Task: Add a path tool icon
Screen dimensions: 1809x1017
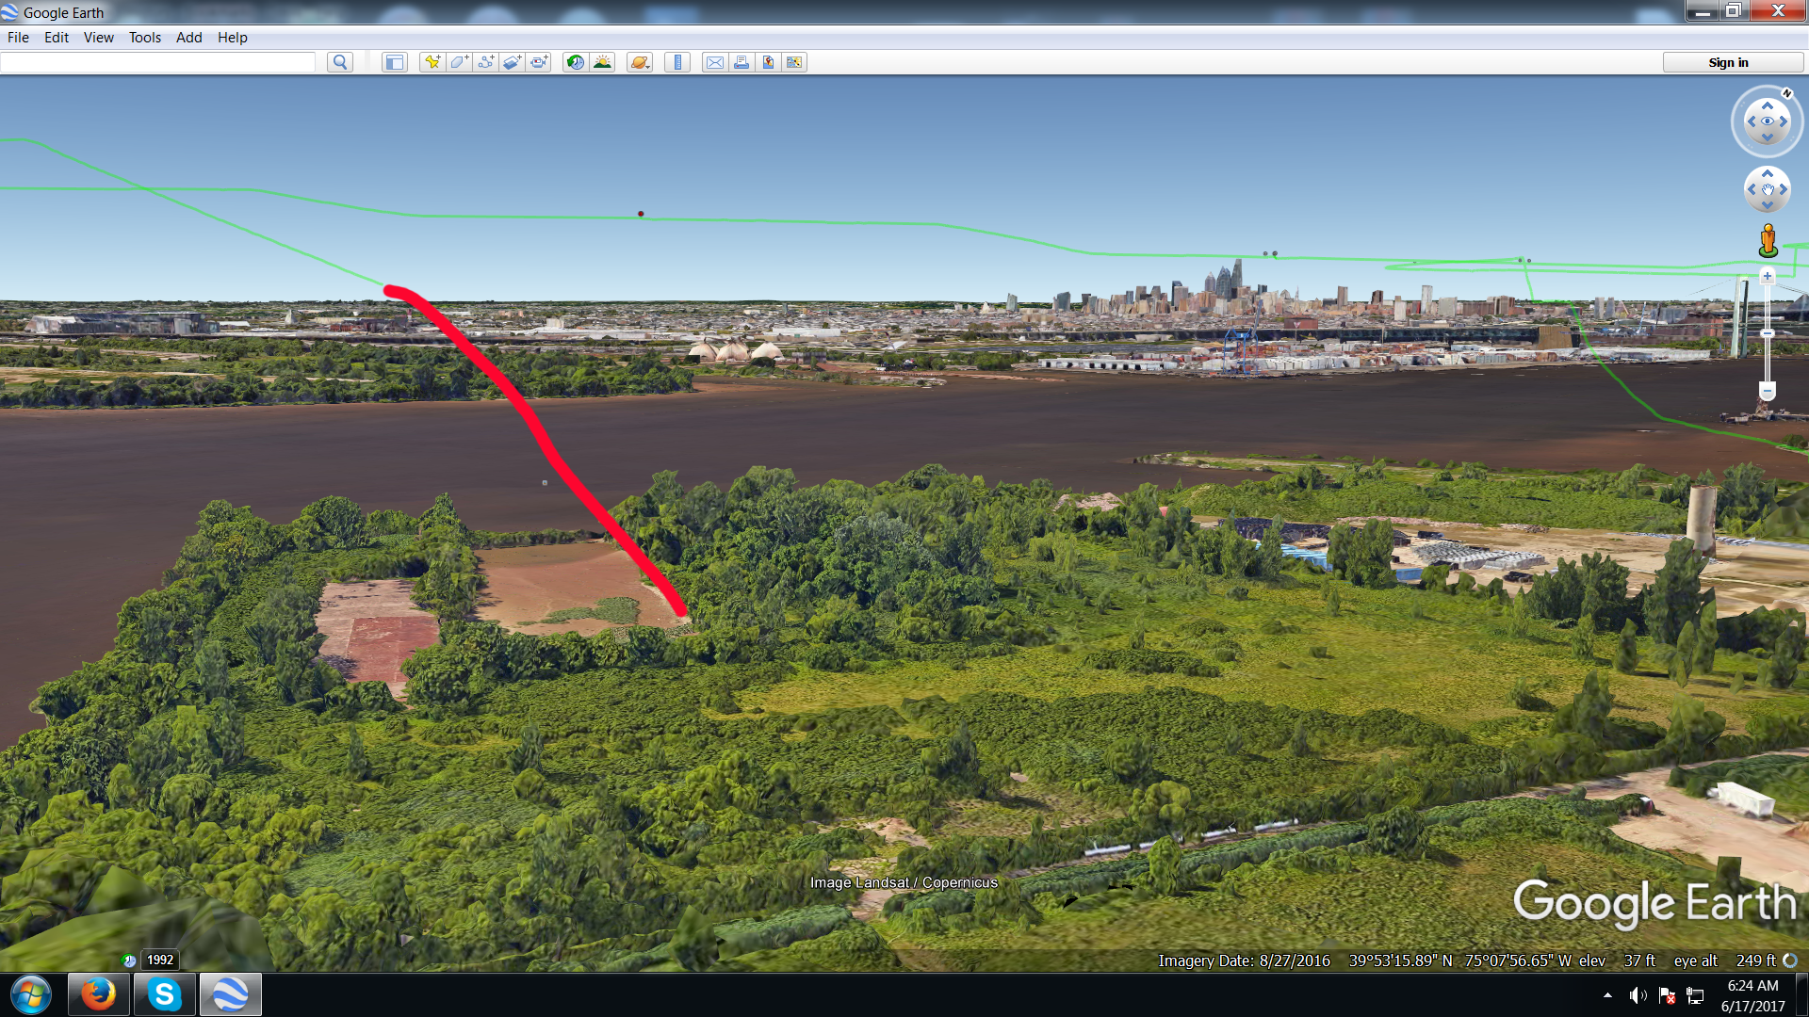Action: [x=485, y=62]
